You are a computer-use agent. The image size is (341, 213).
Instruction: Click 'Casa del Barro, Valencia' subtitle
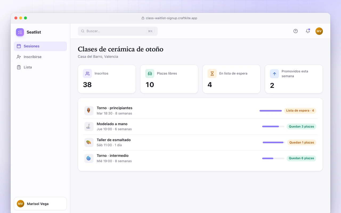98,56
